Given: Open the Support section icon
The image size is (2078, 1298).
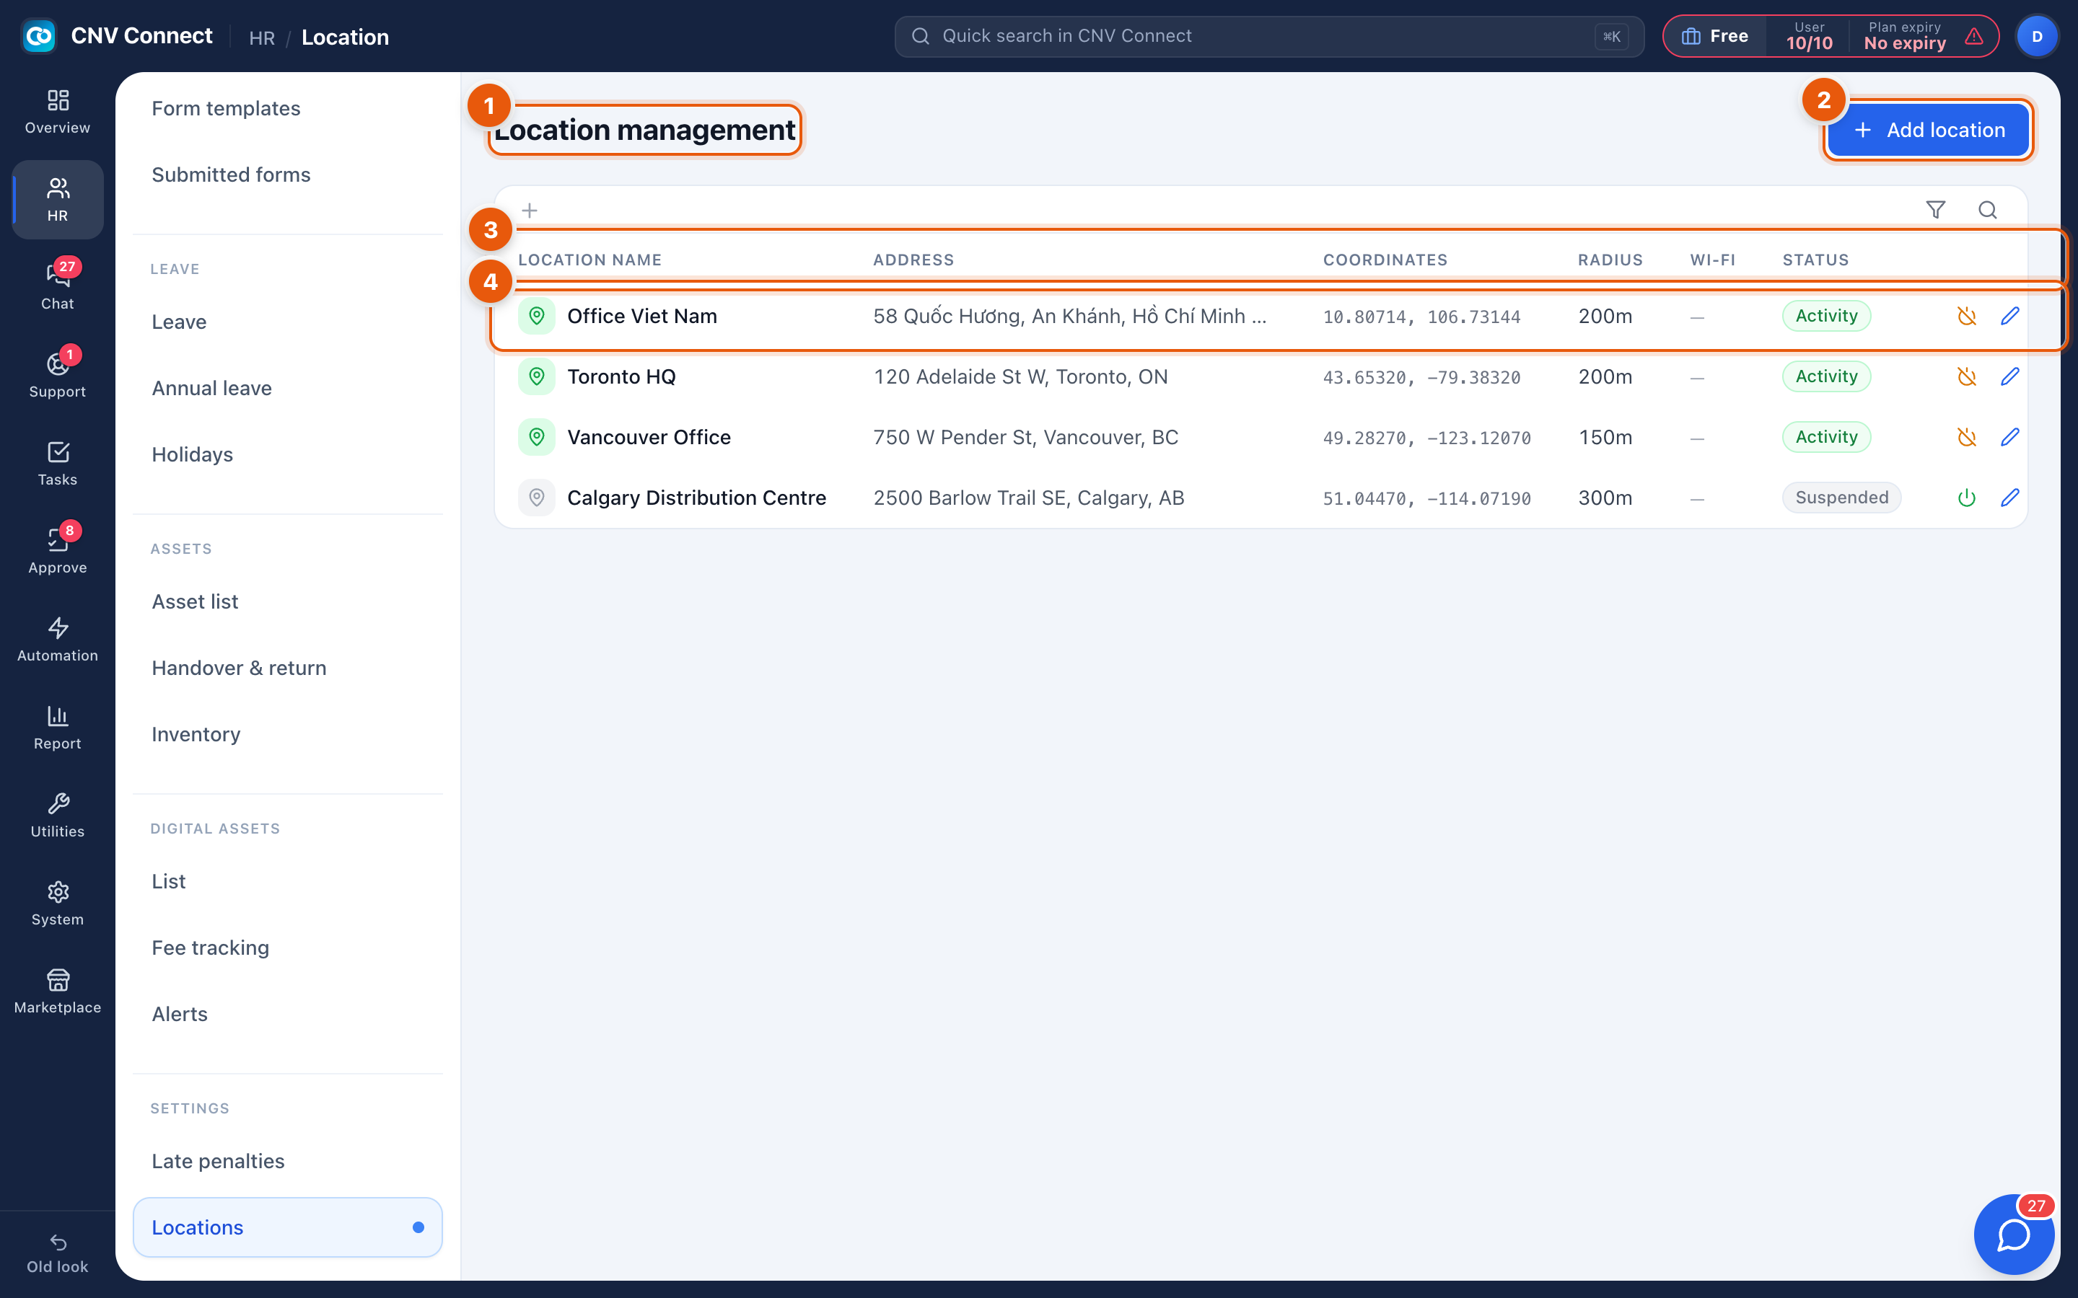Looking at the screenshot, I should point(58,375).
